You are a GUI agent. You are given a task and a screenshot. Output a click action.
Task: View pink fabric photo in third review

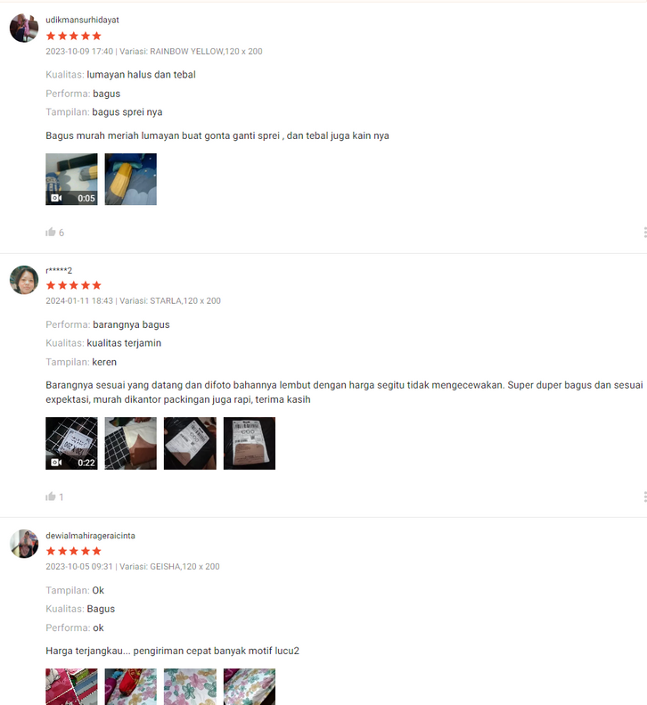[x=71, y=686]
